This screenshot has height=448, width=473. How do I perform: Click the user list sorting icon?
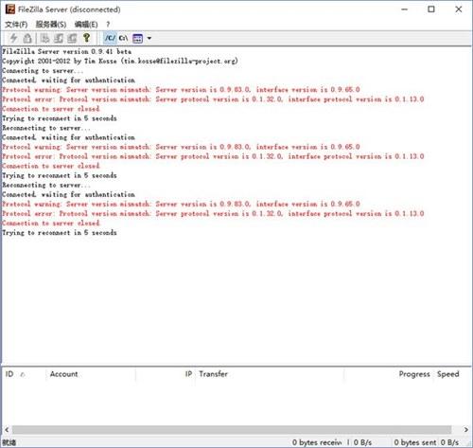[x=137, y=39]
